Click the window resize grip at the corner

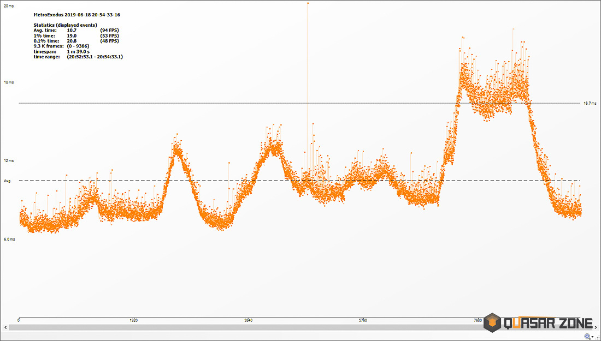tap(597, 338)
